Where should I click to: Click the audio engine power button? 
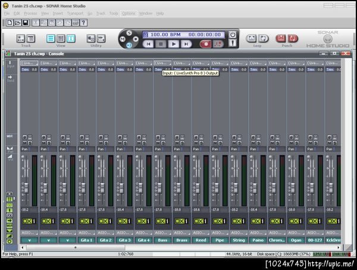(233, 34)
